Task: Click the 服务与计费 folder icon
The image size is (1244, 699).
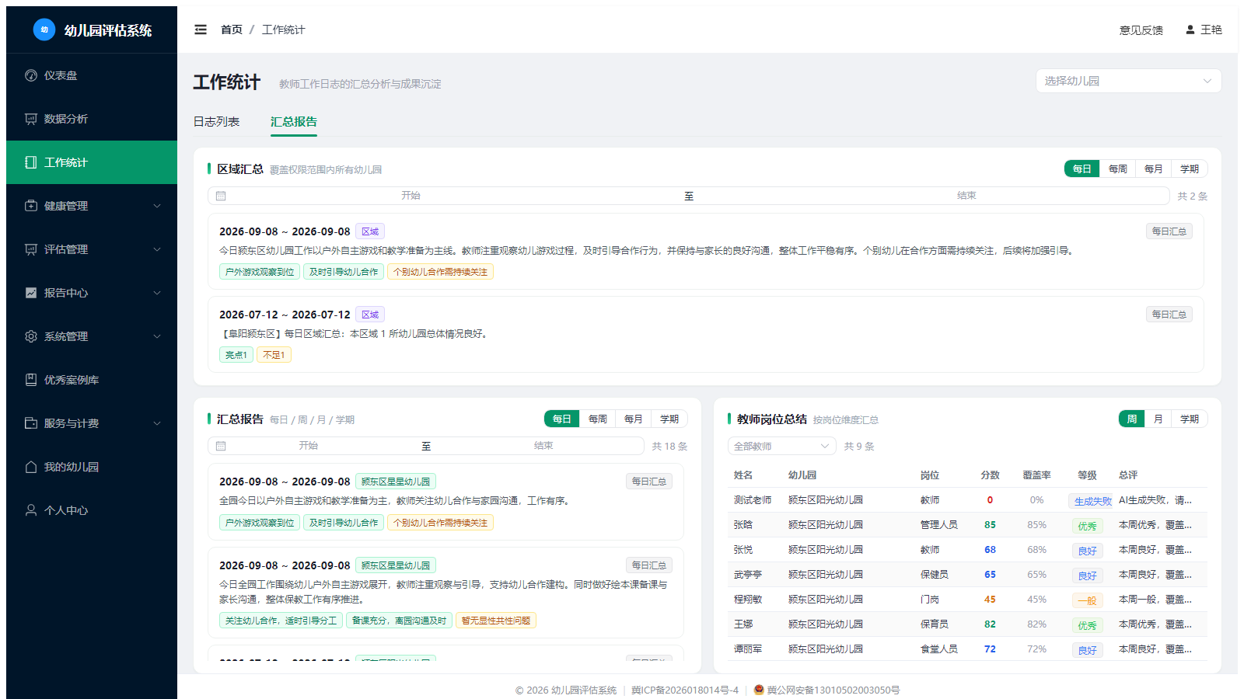Action: click(x=31, y=423)
